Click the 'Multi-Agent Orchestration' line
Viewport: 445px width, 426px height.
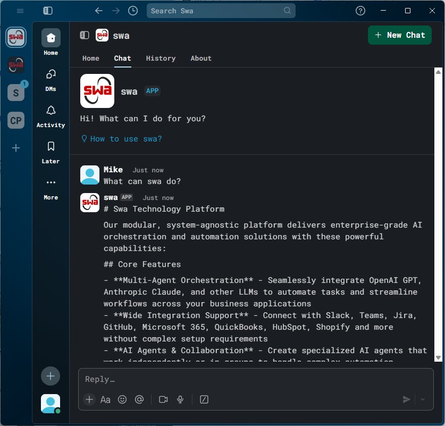(x=262, y=292)
